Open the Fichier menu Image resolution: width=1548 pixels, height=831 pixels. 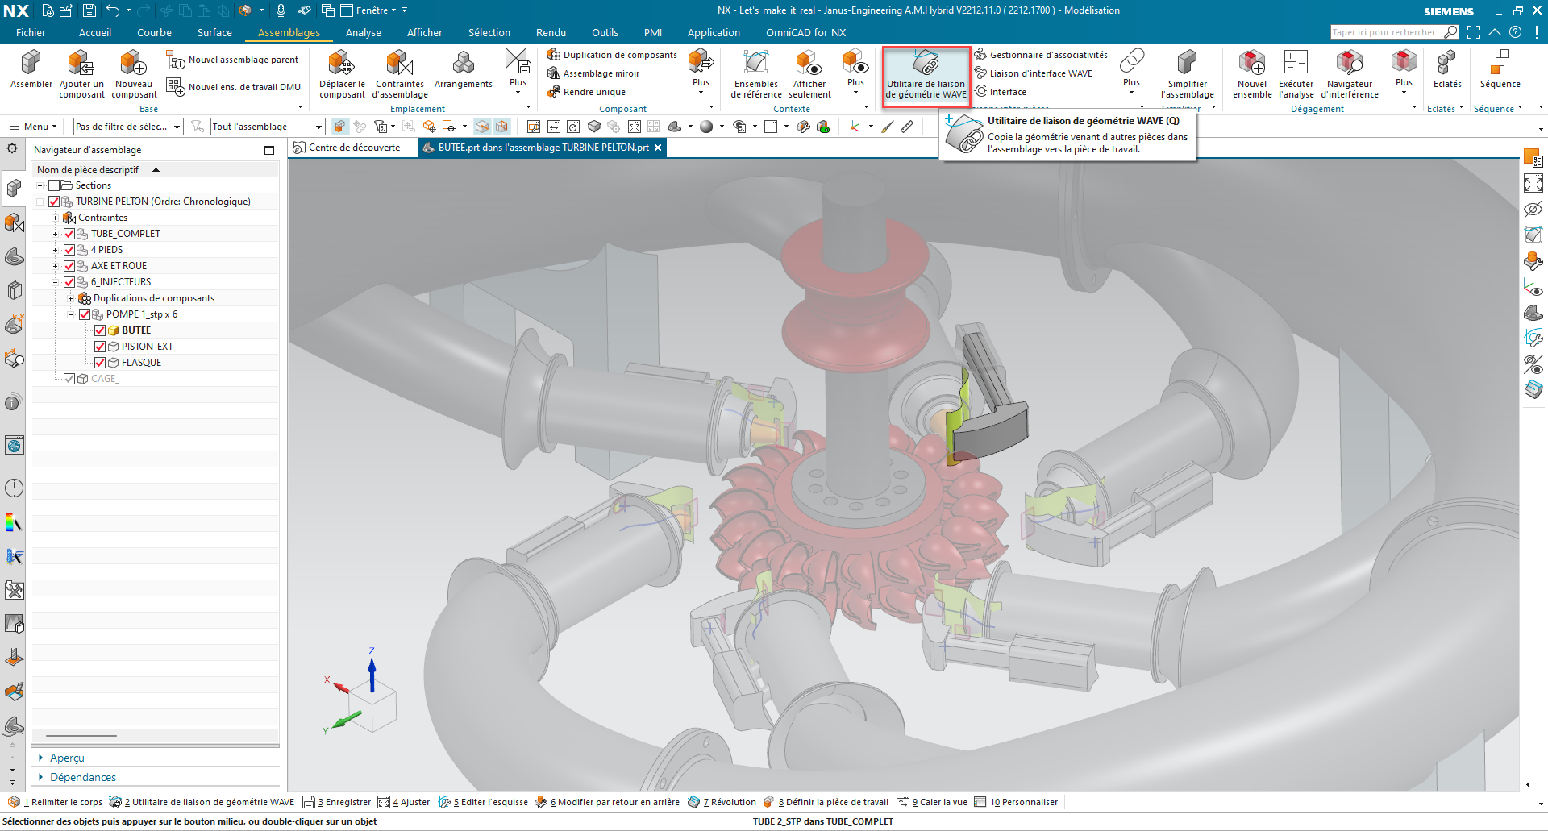pos(31,32)
